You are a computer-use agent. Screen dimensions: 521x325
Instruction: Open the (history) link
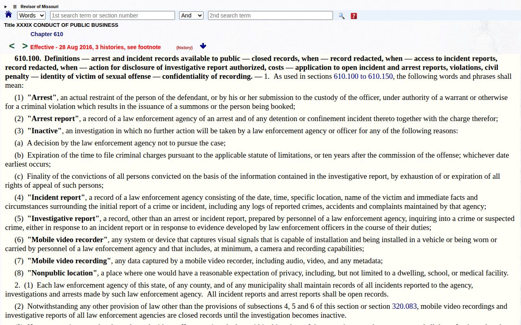[184, 48]
